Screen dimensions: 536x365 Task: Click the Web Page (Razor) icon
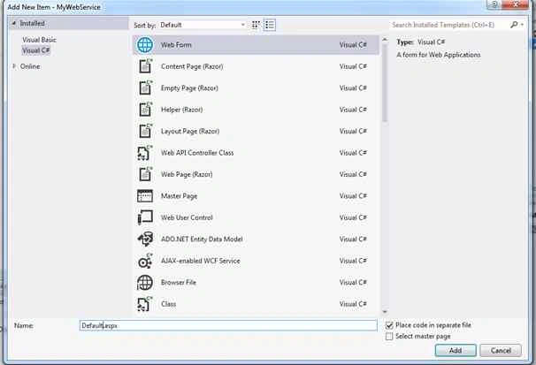click(145, 174)
